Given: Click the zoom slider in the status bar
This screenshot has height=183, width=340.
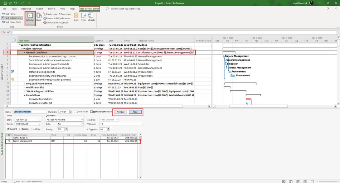Looking at the screenshot, I should coord(328,182).
